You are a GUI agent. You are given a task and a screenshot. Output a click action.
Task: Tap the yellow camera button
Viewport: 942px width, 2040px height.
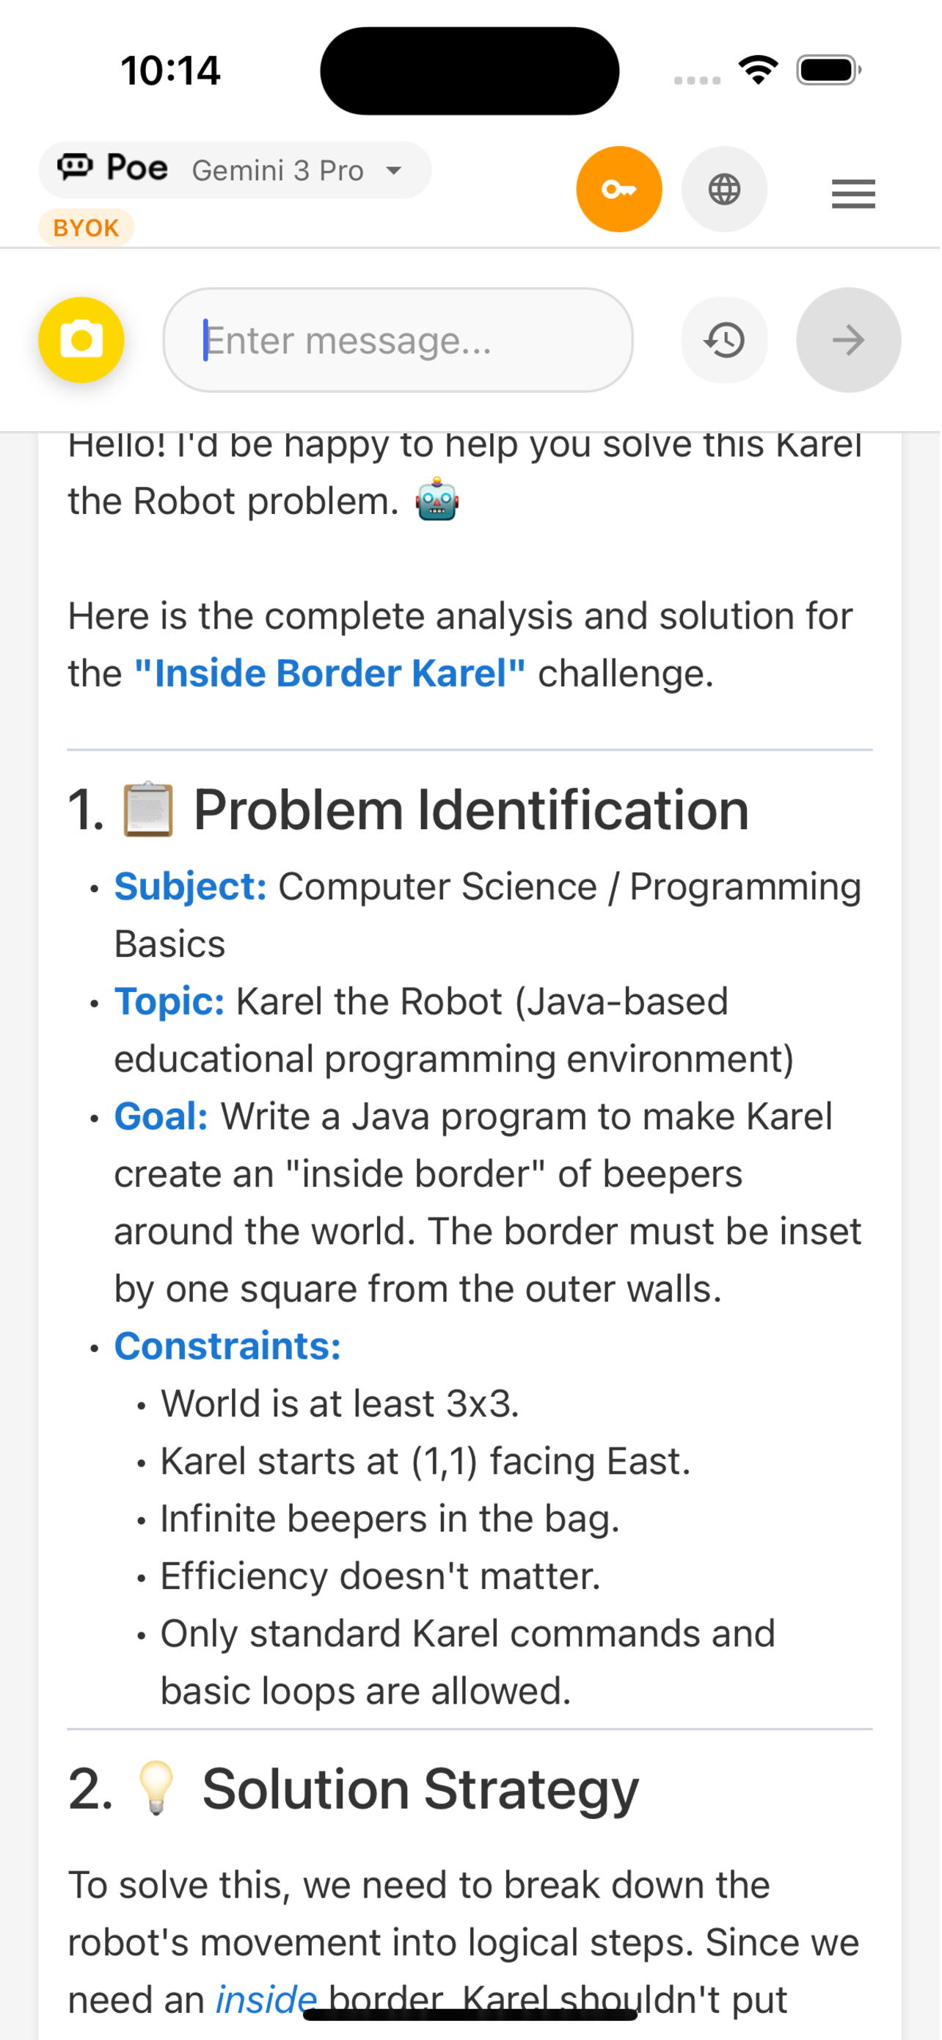point(81,340)
